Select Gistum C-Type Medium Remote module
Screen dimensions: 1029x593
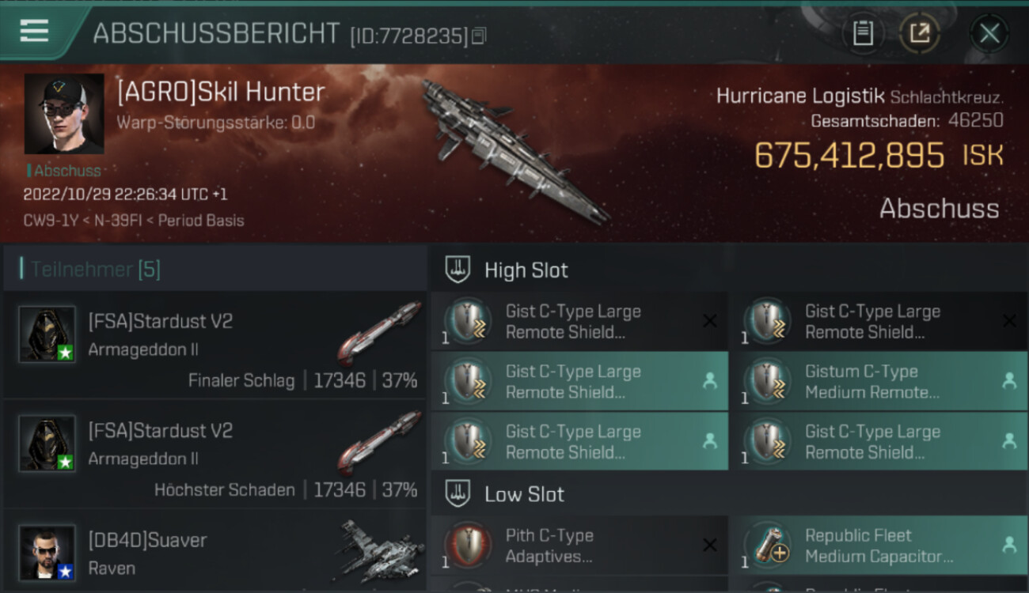[x=879, y=381]
